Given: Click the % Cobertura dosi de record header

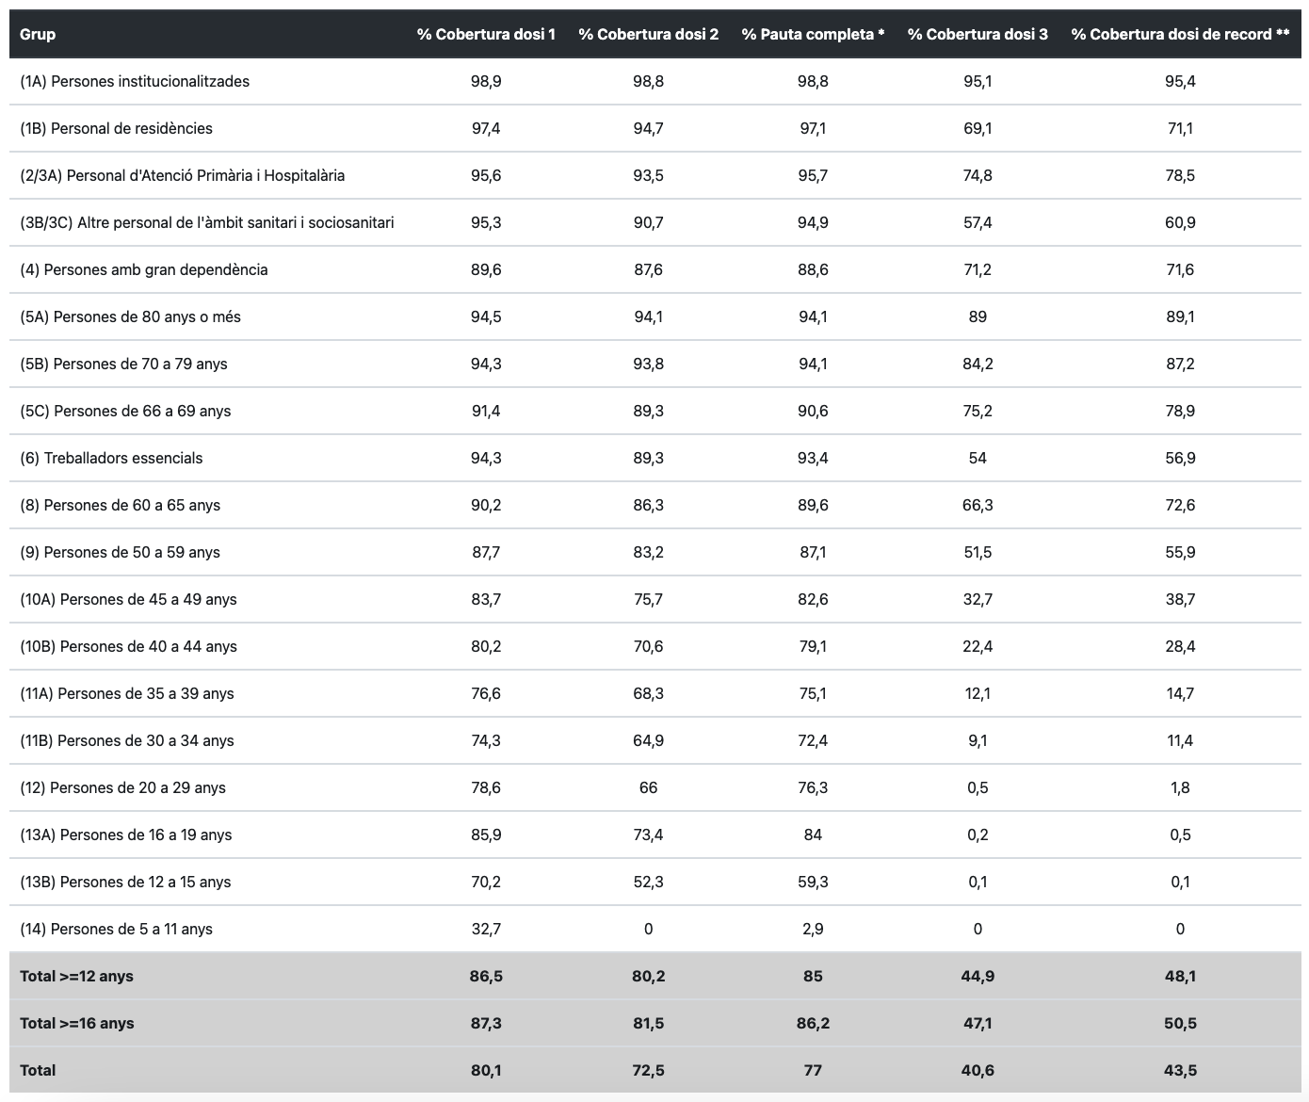Looking at the screenshot, I should (x=1180, y=34).
